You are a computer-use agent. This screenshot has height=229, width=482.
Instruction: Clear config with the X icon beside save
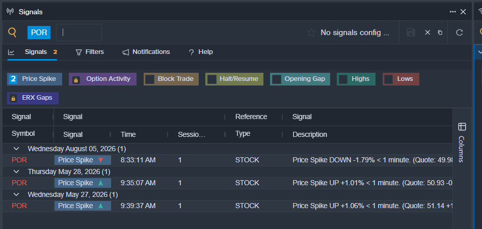coord(427,33)
